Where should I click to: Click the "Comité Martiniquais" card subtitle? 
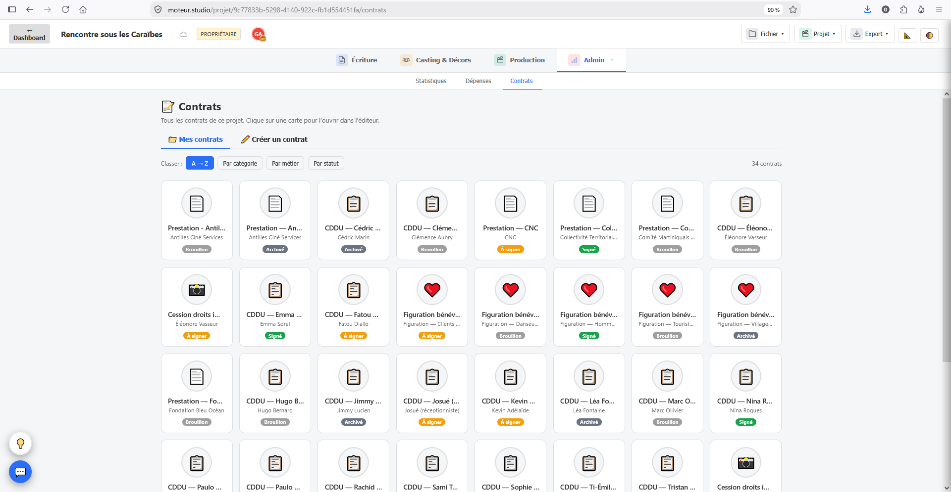tap(667, 237)
